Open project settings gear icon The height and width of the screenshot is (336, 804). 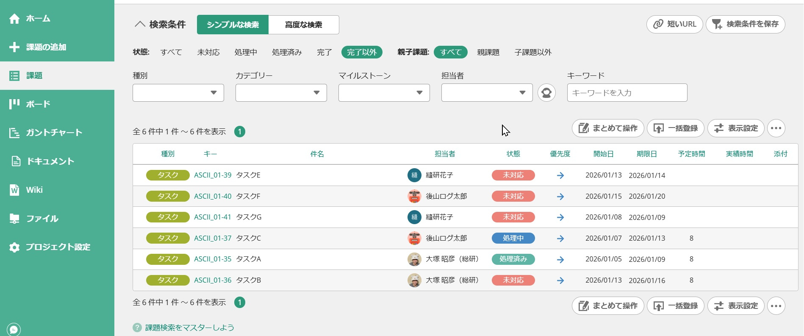(14, 247)
